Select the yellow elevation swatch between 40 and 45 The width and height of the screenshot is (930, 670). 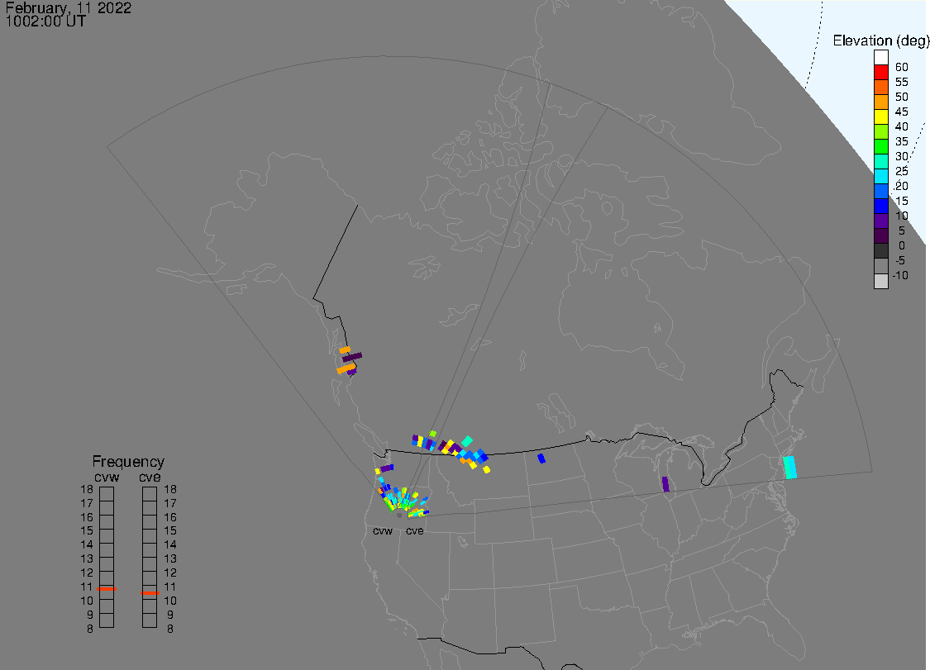pos(880,116)
